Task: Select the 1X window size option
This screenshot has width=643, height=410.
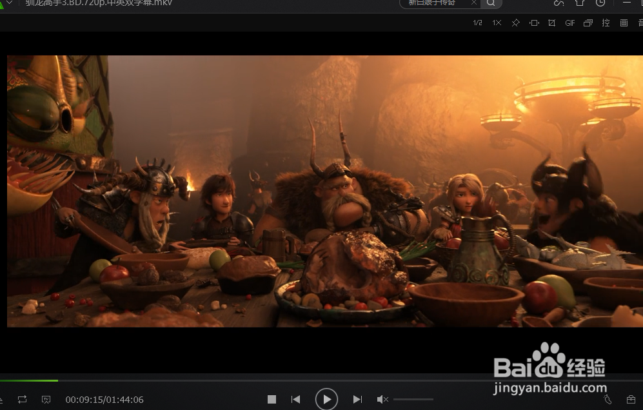Action: (497, 23)
